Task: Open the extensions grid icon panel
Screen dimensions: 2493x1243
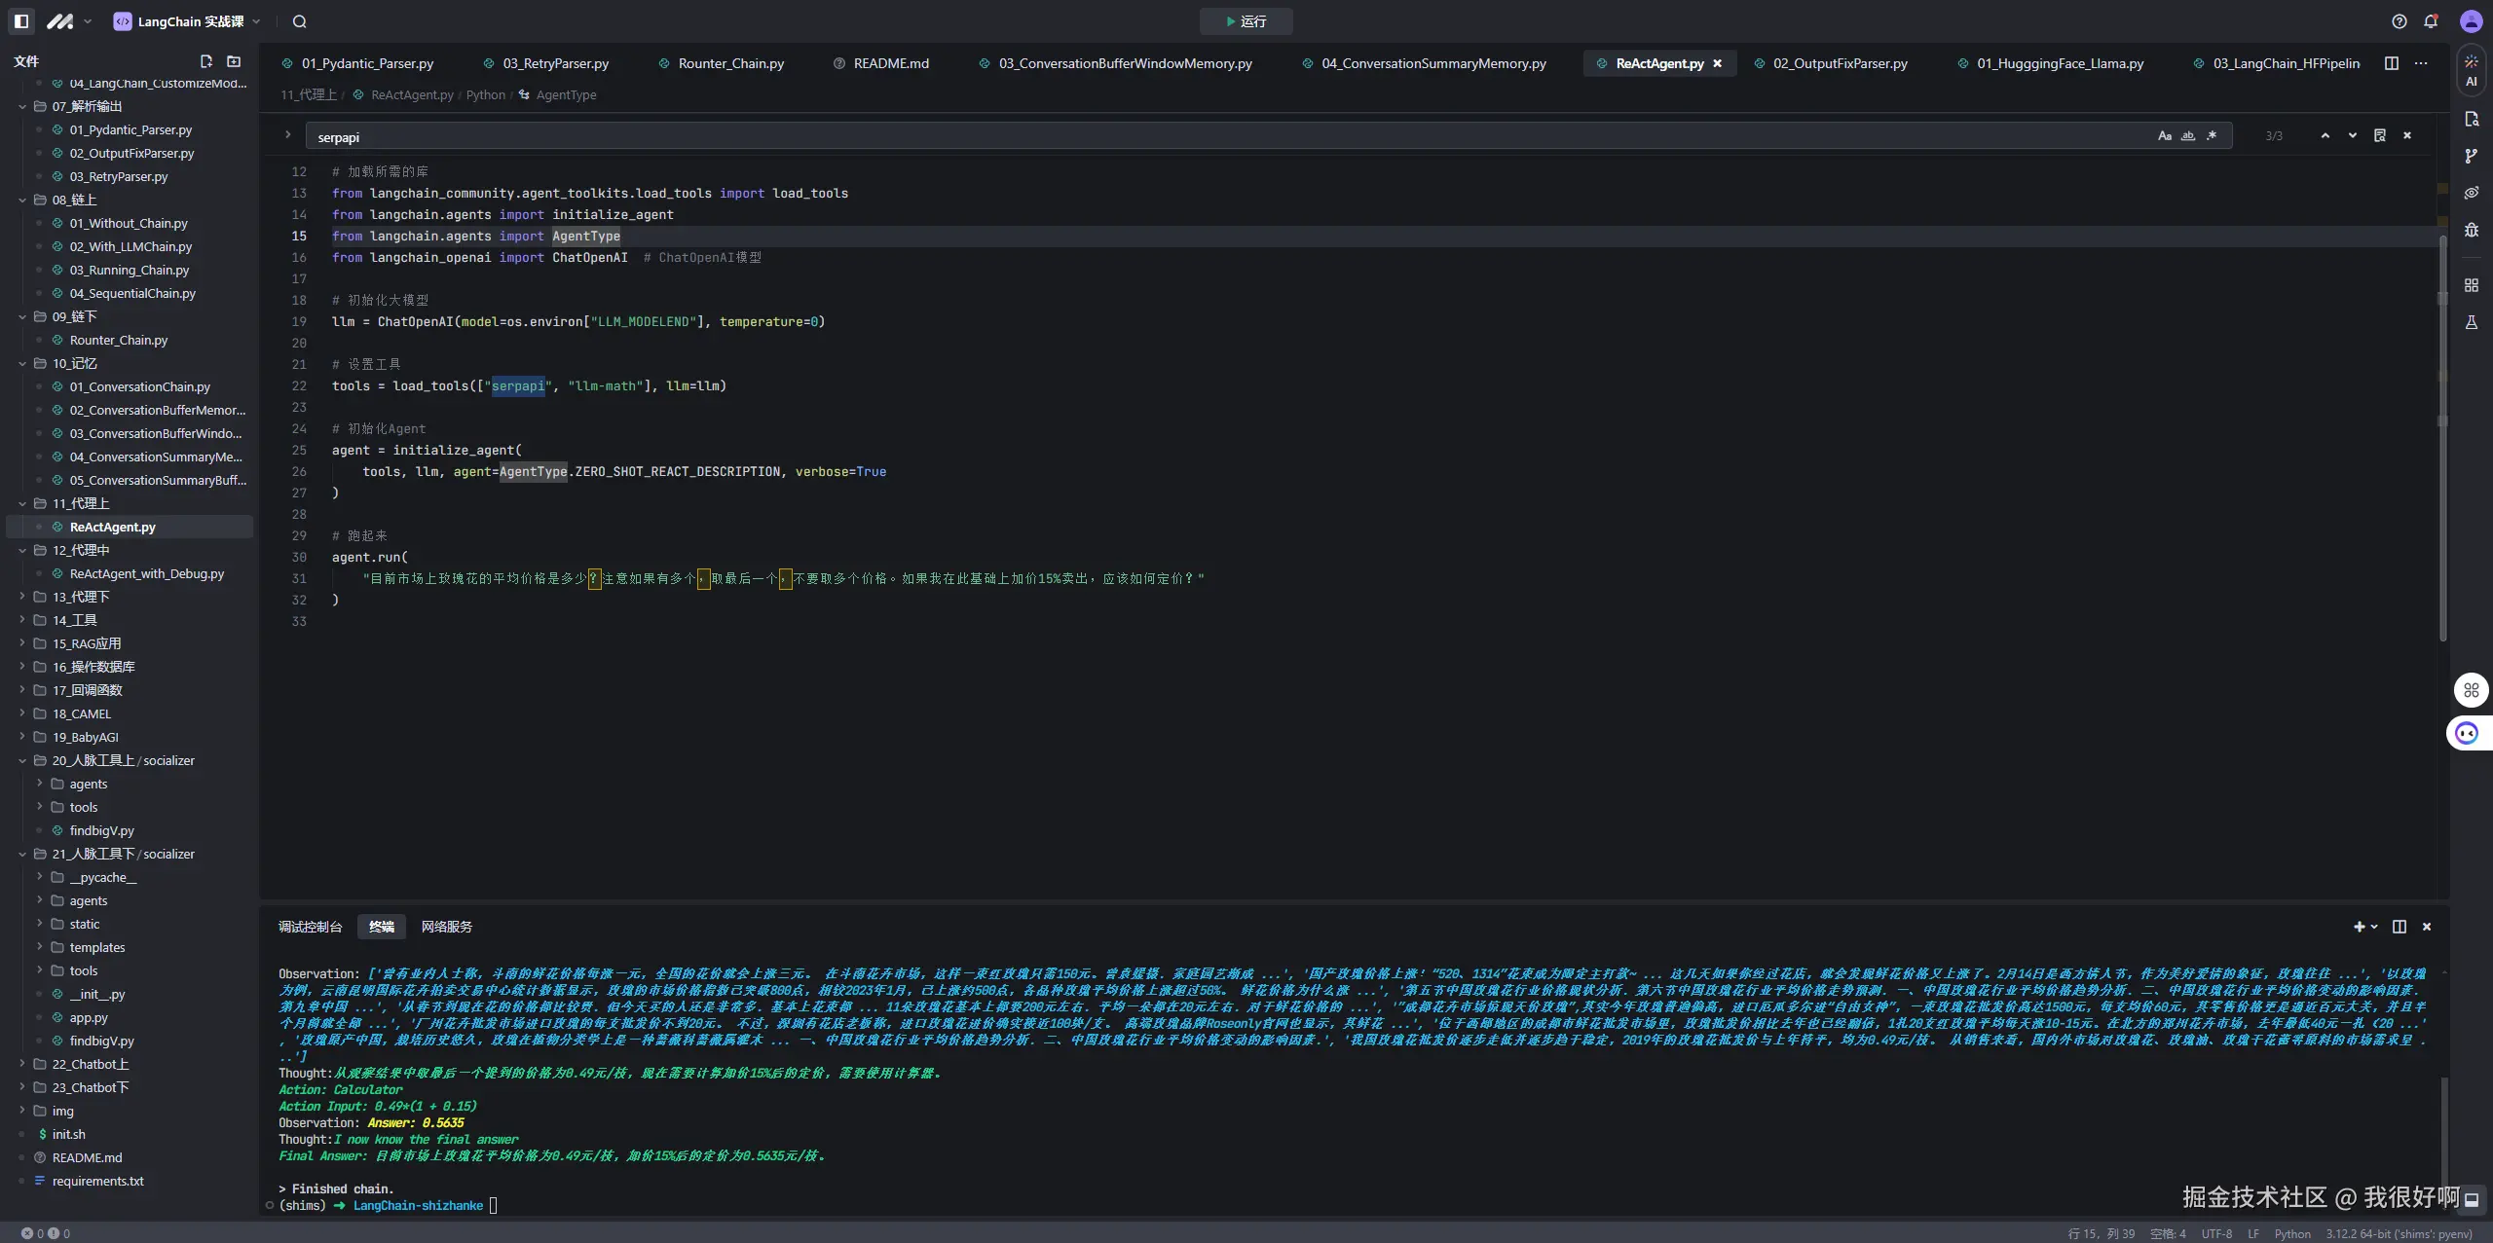Action: [x=2471, y=285]
